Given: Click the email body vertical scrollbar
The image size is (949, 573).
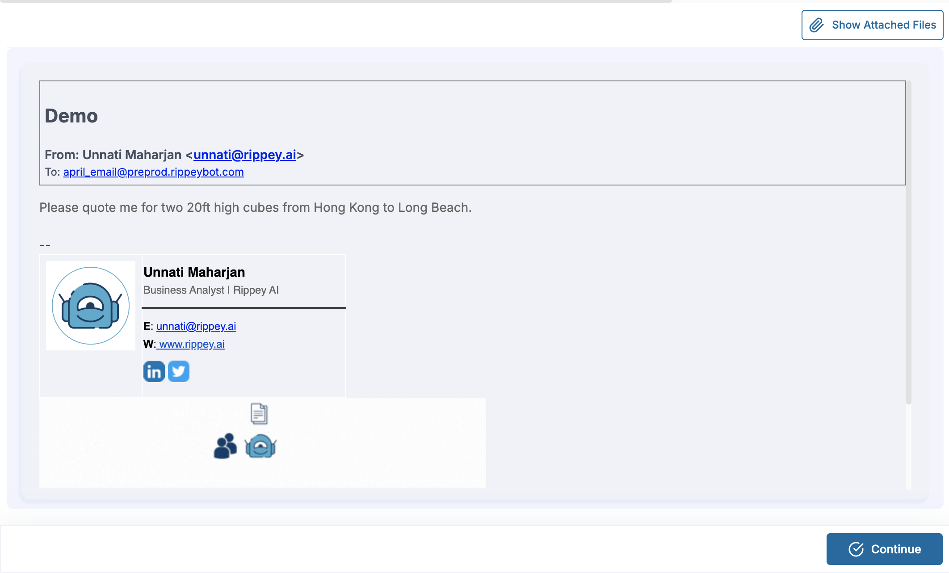Looking at the screenshot, I should [908, 241].
